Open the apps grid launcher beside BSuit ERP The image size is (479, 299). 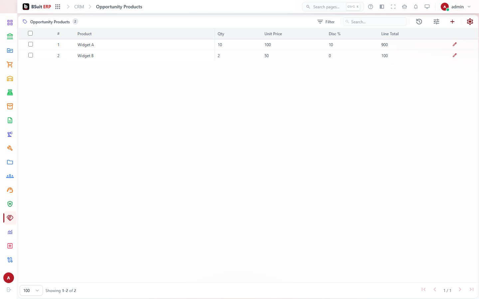[x=58, y=7]
